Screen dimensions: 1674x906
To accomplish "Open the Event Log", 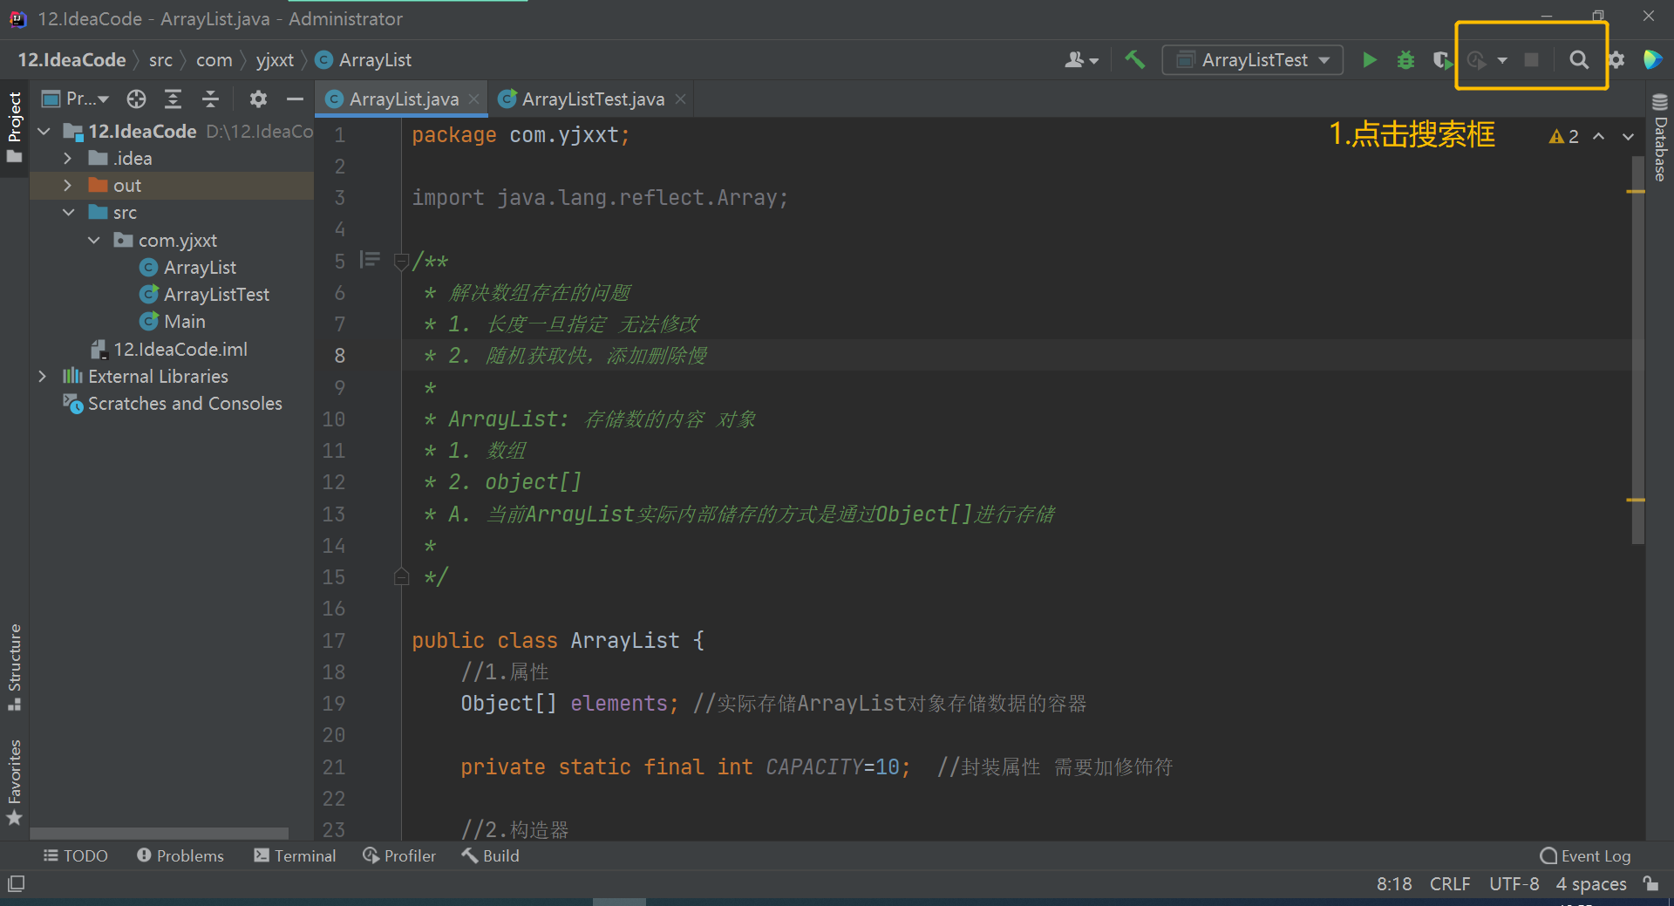I will pyautogui.click(x=1585, y=856).
